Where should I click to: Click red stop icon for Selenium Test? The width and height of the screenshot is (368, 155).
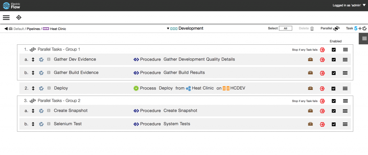tap(322, 124)
